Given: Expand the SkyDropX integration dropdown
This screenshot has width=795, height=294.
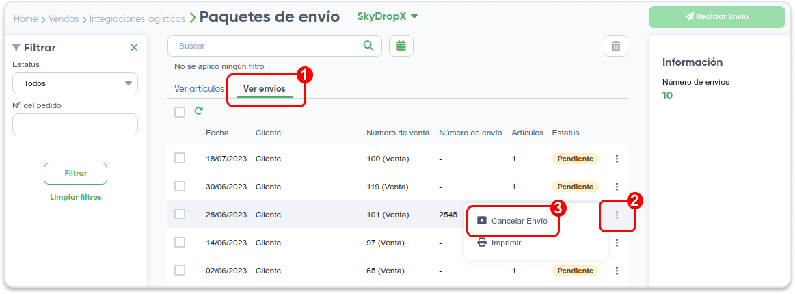Looking at the screenshot, I should (388, 16).
